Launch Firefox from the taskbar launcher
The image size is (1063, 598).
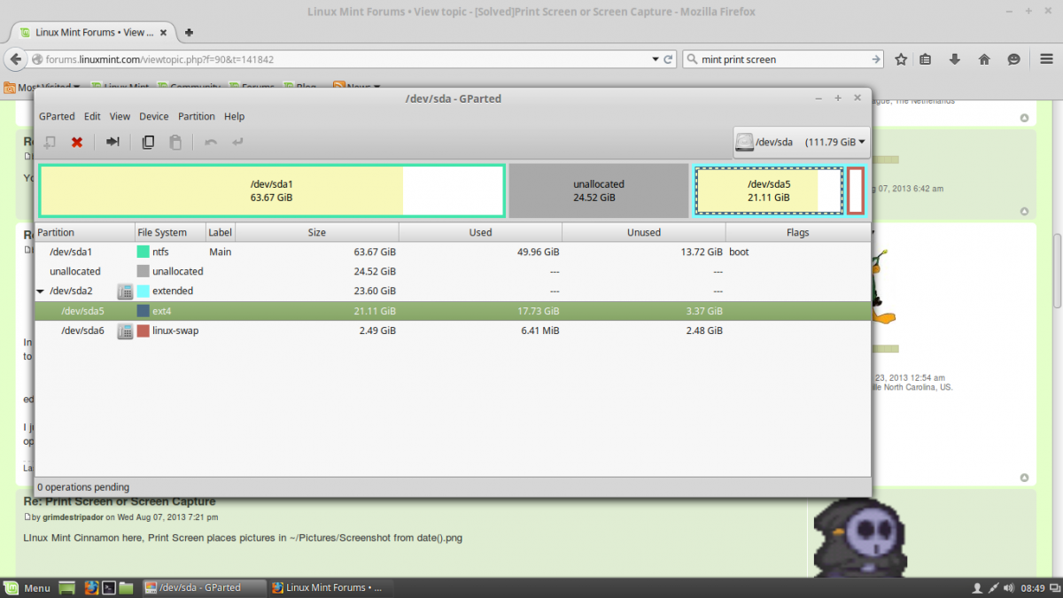[90, 587]
